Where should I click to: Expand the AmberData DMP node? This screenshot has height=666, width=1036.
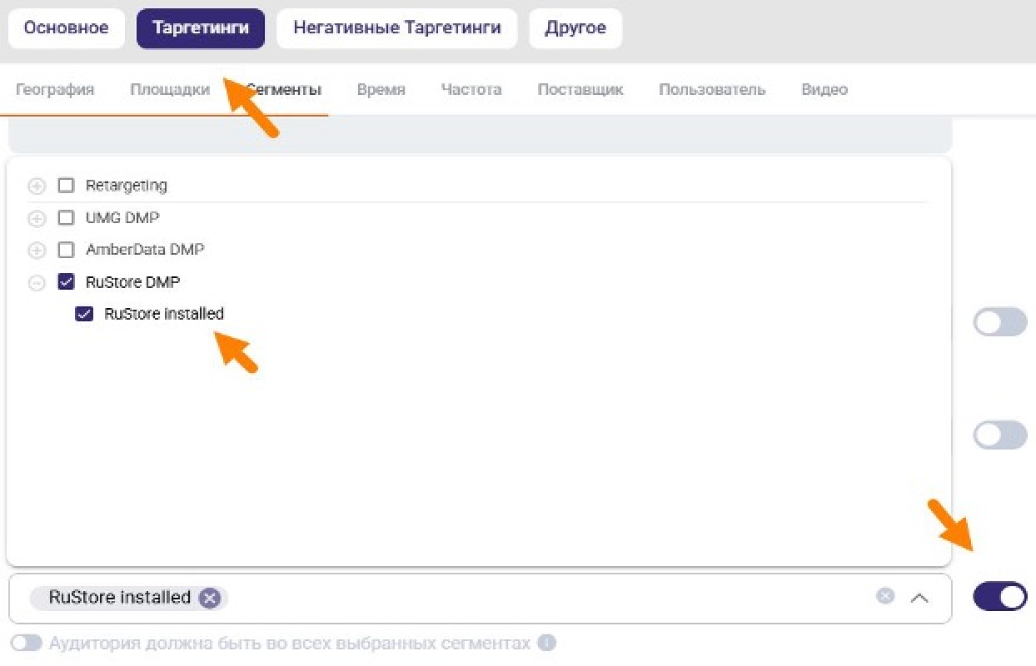point(37,251)
